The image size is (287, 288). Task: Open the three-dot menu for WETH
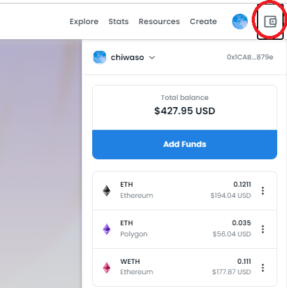coord(263,268)
